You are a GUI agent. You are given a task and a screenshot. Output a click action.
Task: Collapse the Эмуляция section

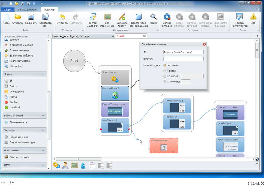(43, 130)
